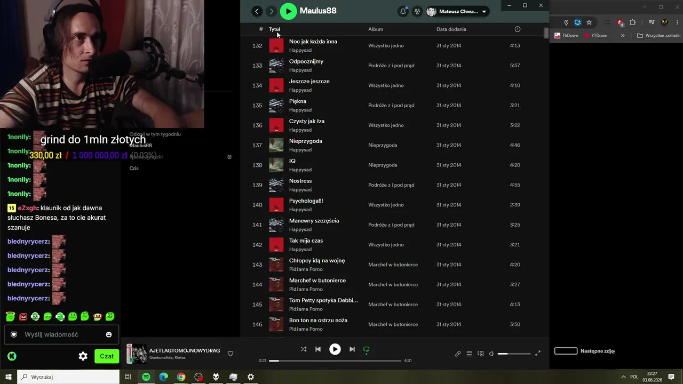Open the AJETLAGTOMÓJNOWYDRAG song title link
Viewport: 683px width, 384px height.
point(185,350)
